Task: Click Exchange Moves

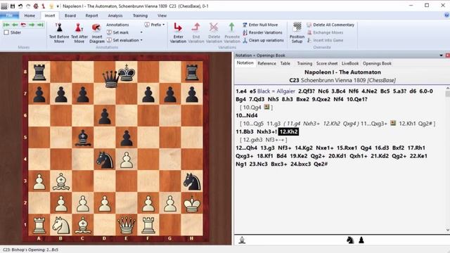Action: (x=325, y=33)
